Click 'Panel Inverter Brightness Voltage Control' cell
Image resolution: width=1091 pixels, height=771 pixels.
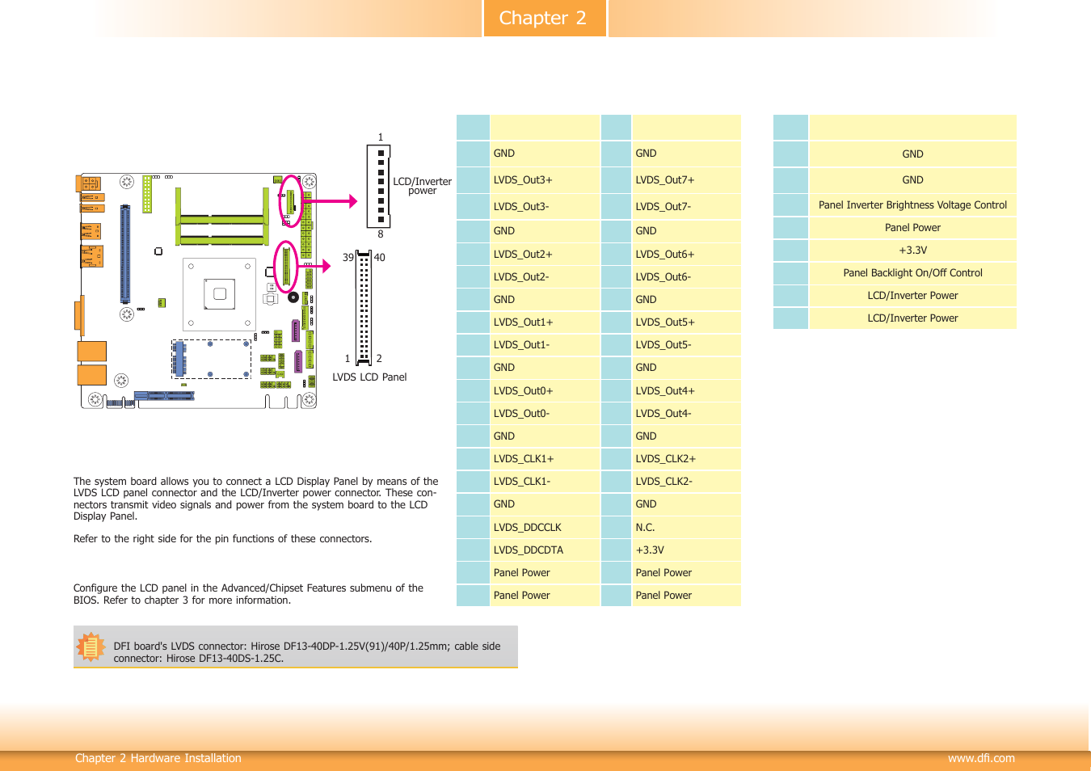[x=912, y=205]
